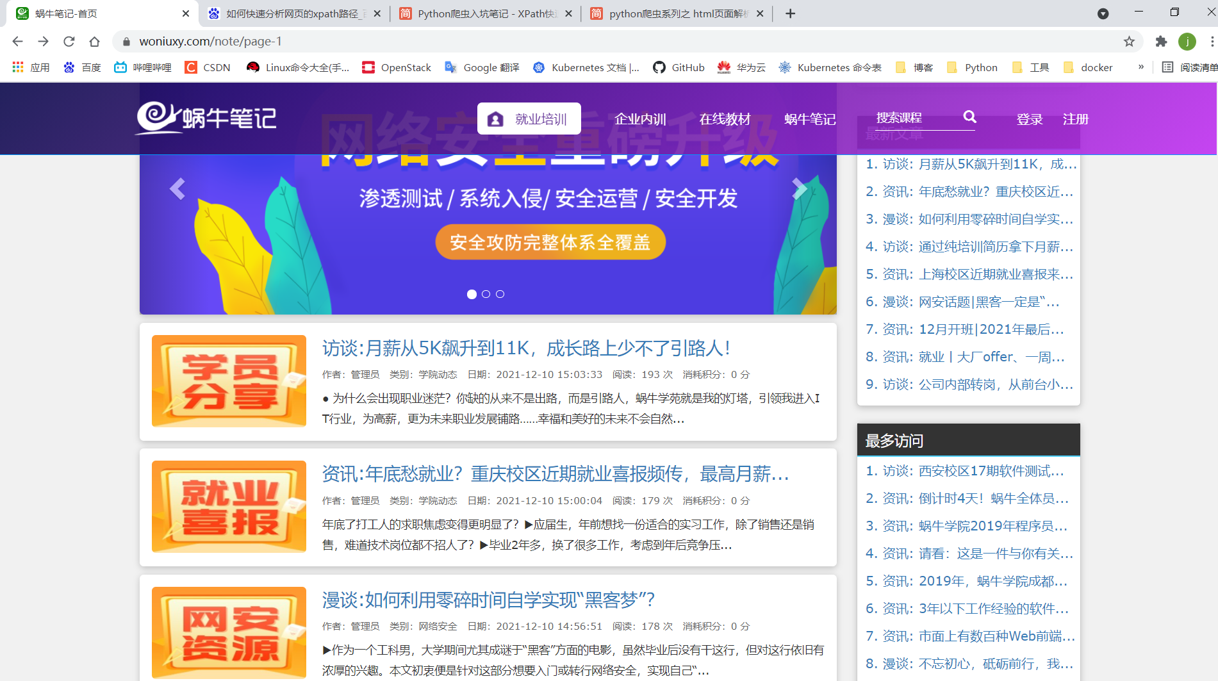Viewport: 1218px width, 681px height.
Task: Open the 就业培训 navigation item
Action: coord(529,119)
